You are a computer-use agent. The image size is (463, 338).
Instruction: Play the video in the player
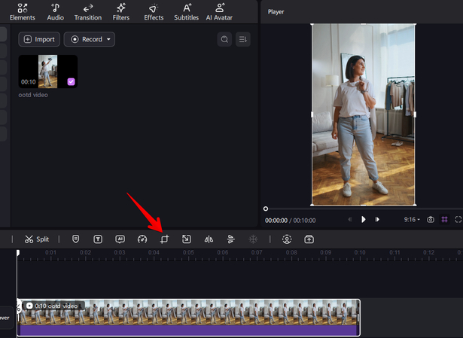point(363,220)
